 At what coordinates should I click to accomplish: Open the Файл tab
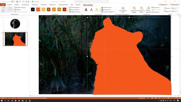[x=3, y=5]
